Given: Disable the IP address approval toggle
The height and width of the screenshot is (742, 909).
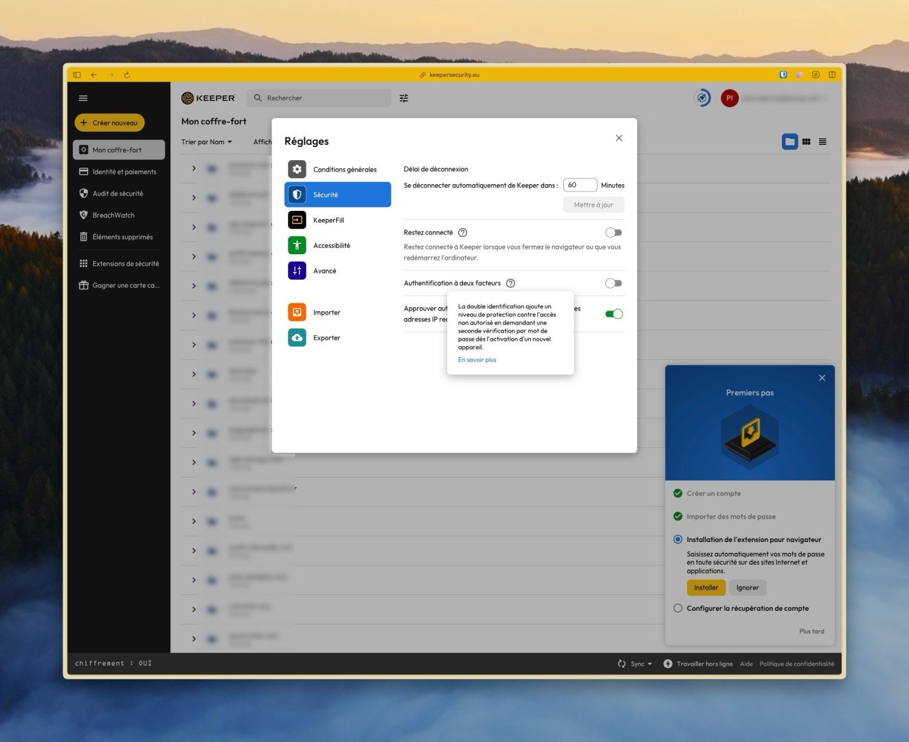Looking at the screenshot, I should [614, 314].
